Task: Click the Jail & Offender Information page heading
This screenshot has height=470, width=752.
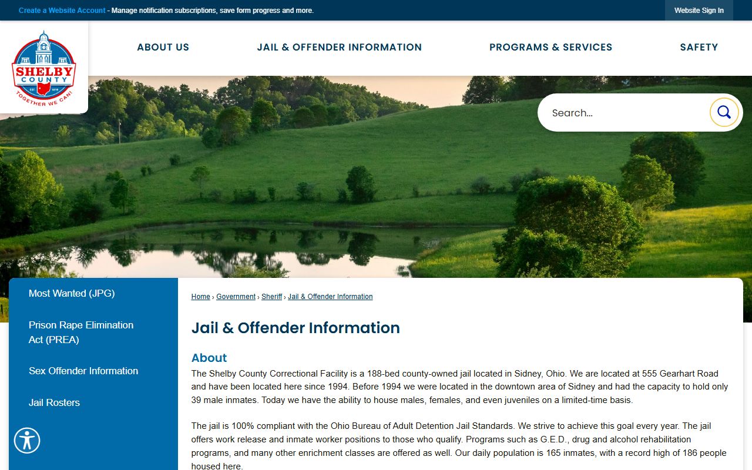Action: pyautogui.click(x=296, y=328)
